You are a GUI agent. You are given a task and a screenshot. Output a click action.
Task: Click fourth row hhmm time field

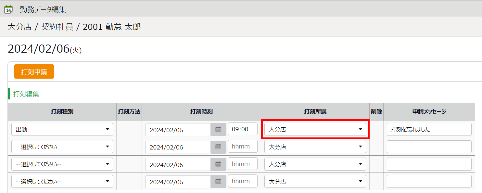[x=243, y=181]
